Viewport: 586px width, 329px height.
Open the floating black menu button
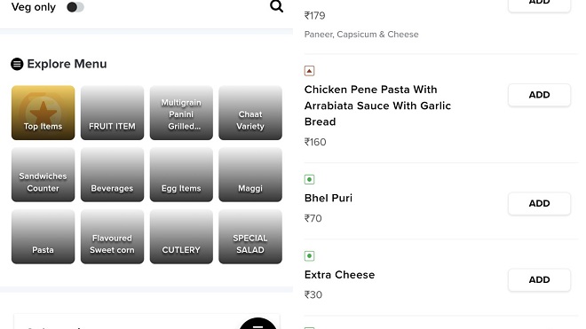(x=257, y=324)
